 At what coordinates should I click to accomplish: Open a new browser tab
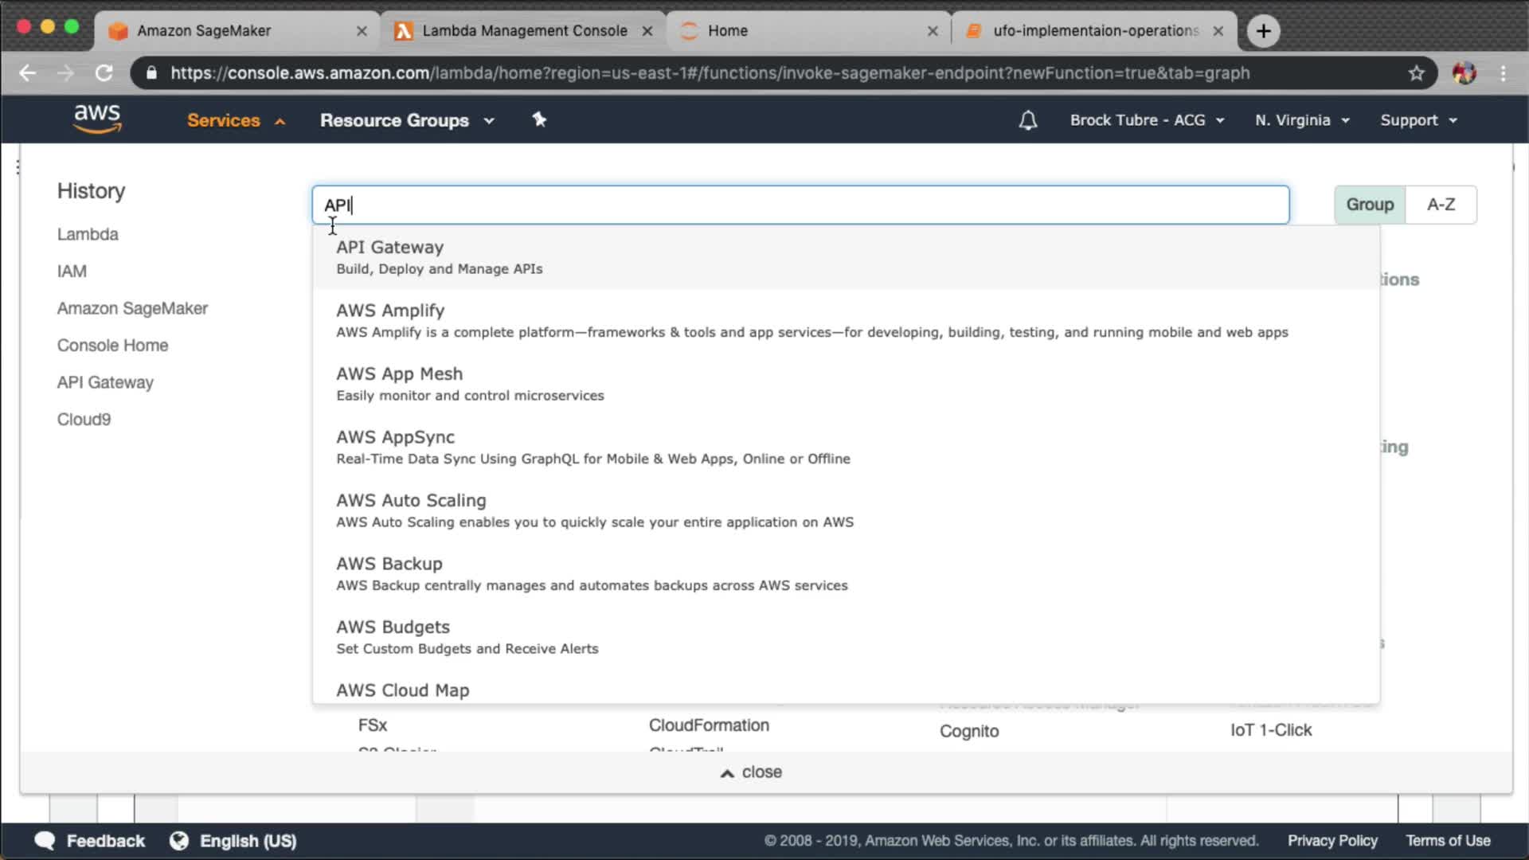[1263, 31]
